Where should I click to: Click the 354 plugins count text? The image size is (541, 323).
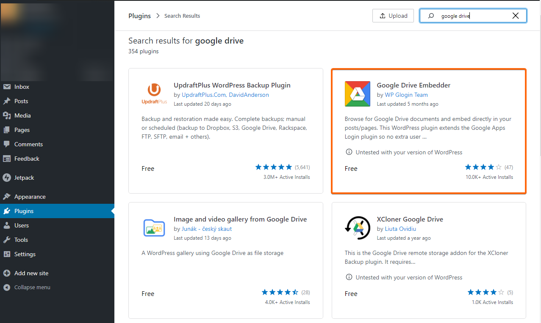coord(144,51)
